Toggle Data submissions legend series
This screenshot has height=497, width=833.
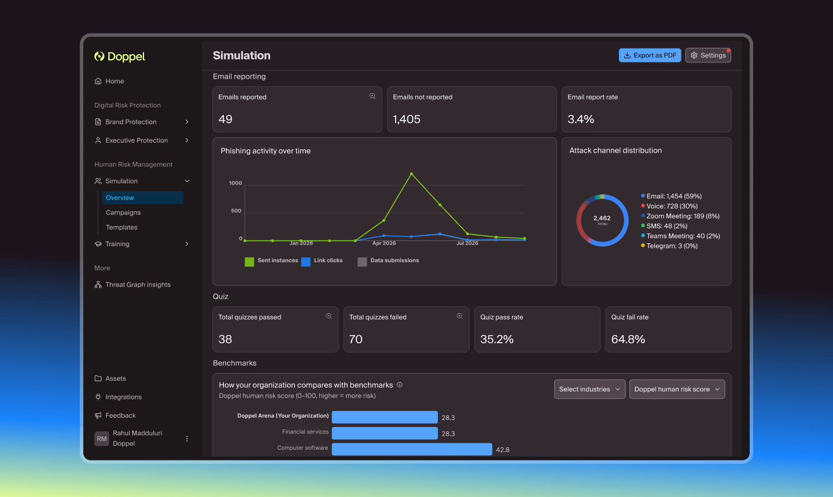389,261
